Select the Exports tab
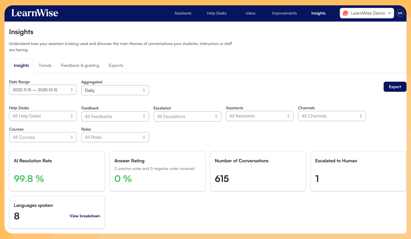 point(116,65)
